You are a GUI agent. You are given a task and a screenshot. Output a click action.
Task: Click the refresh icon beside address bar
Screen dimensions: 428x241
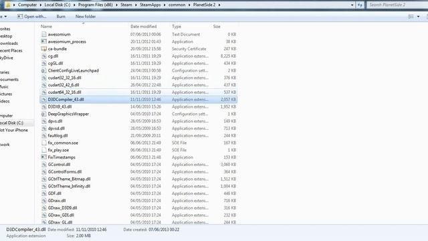point(360,5)
